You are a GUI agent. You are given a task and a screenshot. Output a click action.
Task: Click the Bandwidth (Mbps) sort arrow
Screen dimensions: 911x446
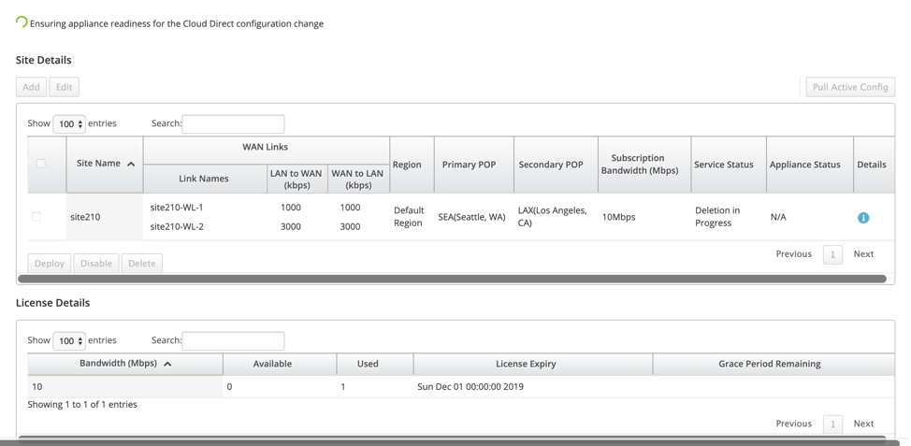click(167, 364)
